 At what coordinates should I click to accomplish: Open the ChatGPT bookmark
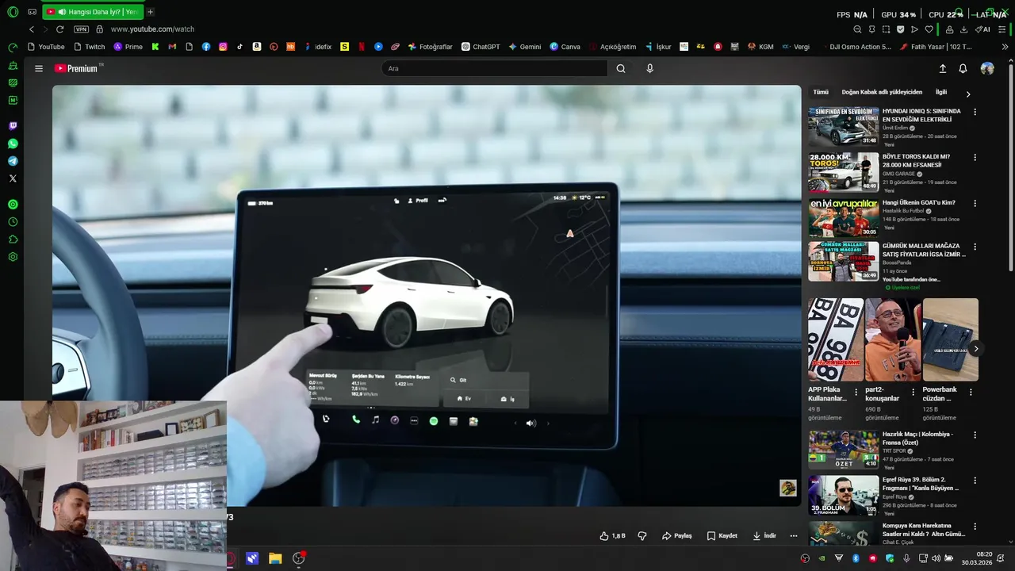click(x=481, y=47)
